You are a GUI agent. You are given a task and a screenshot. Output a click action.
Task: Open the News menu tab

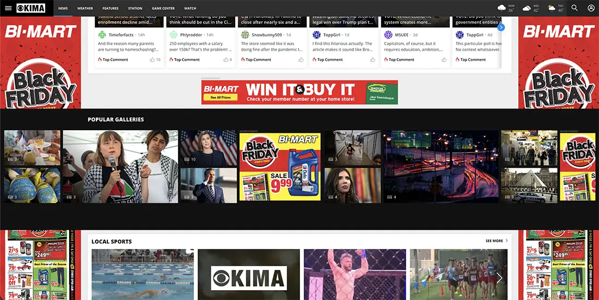click(x=63, y=8)
